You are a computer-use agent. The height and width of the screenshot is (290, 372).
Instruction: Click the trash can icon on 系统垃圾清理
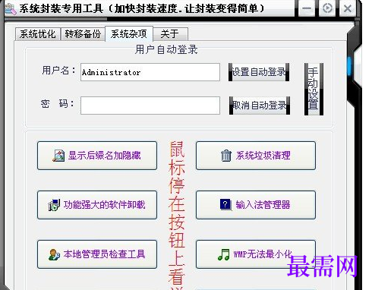[x=226, y=156]
